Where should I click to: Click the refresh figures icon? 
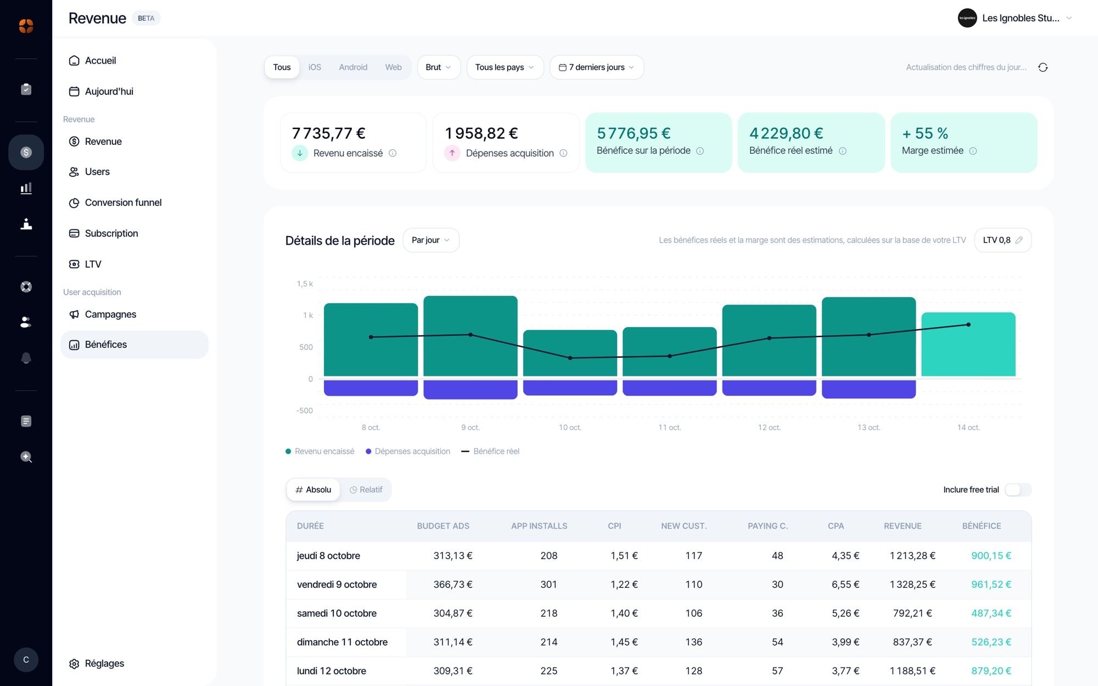1043,68
